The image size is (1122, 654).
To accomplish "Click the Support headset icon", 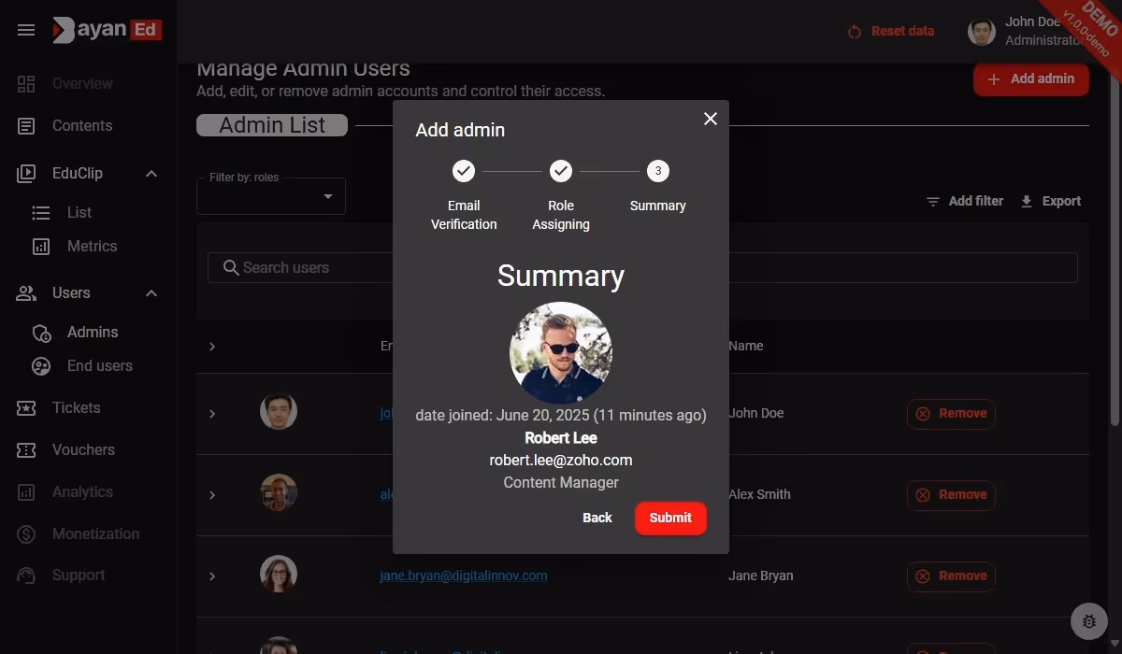I will pyautogui.click(x=26, y=576).
